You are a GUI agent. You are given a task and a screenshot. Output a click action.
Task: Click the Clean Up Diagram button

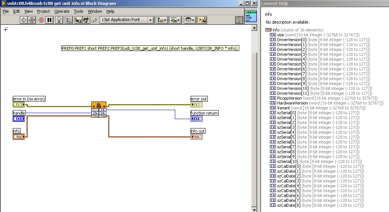(202, 20)
